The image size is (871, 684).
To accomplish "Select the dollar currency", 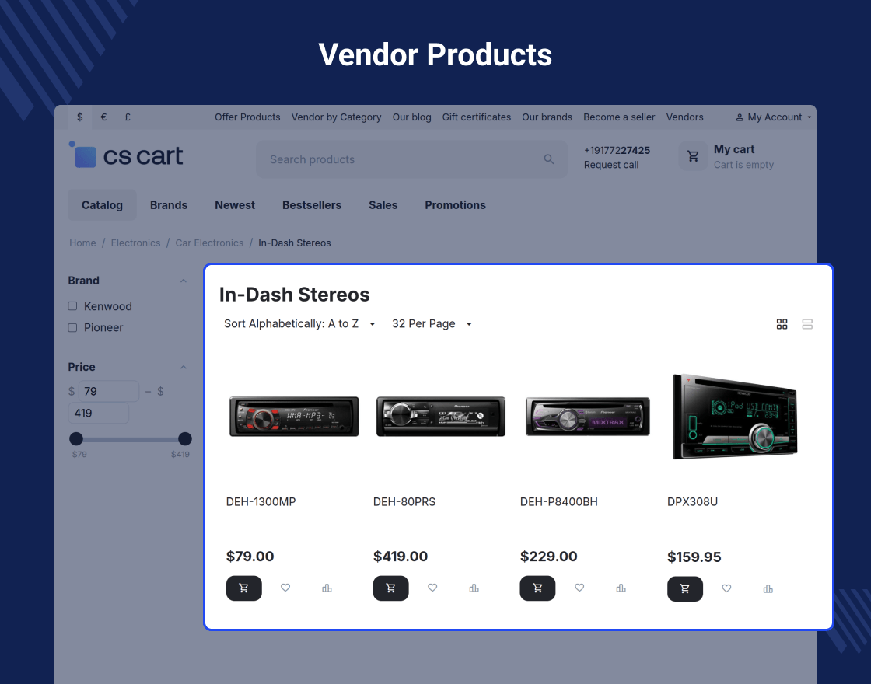I will [x=80, y=117].
